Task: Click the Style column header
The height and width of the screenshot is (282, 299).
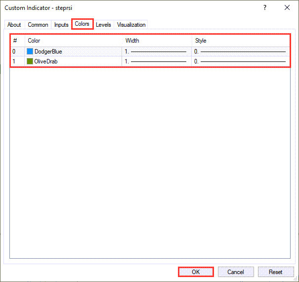Action: click(x=241, y=41)
